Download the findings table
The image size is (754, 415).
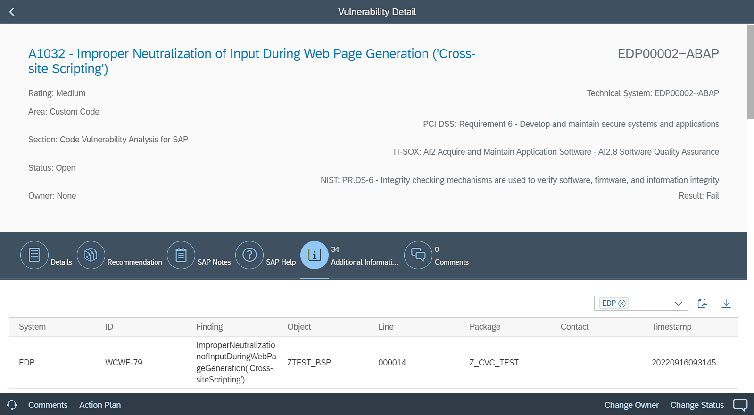(726, 303)
